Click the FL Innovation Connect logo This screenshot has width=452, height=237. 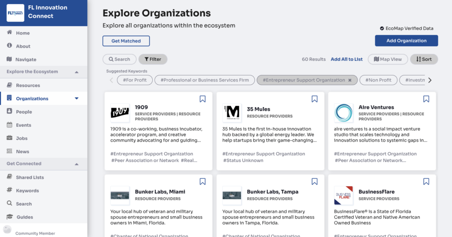[15, 13]
